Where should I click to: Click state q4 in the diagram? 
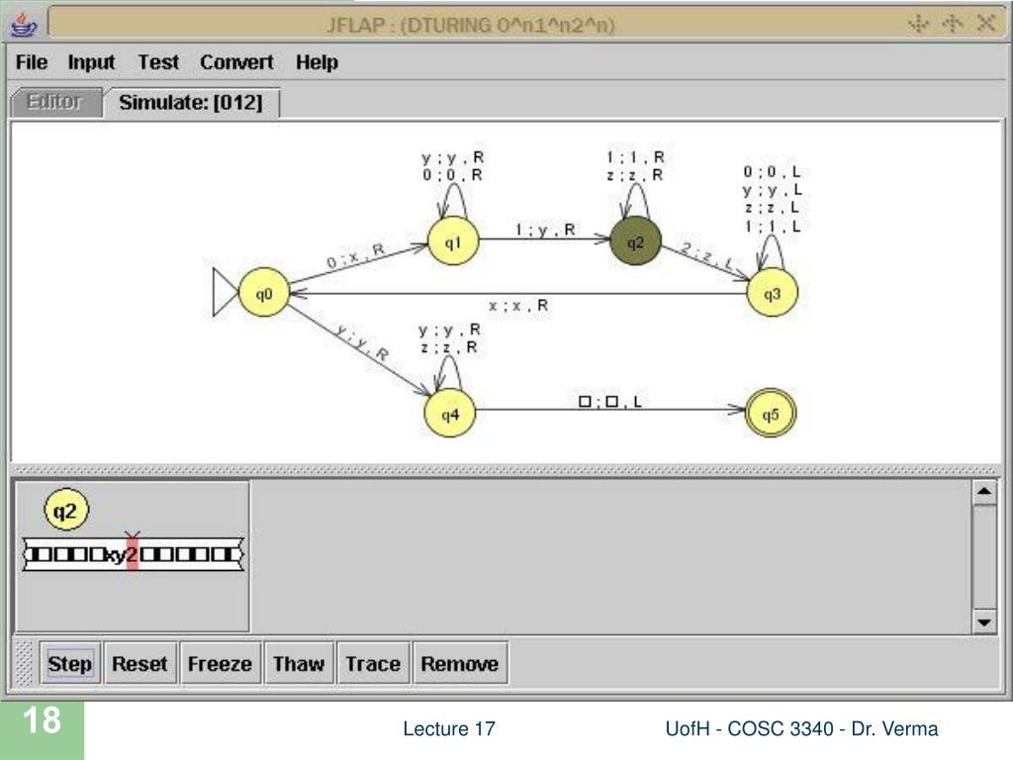click(x=450, y=414)
